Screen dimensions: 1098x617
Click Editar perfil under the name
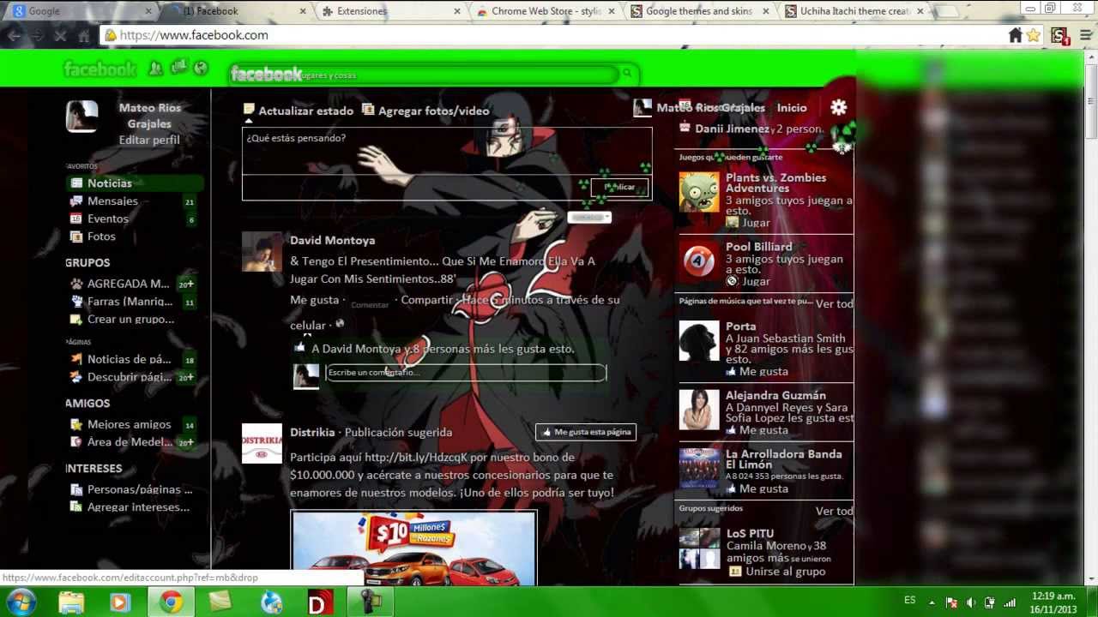point(149,140)
